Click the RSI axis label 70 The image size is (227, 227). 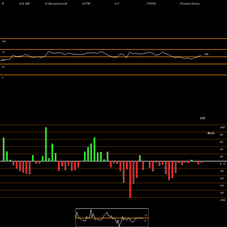click(3, 52)
